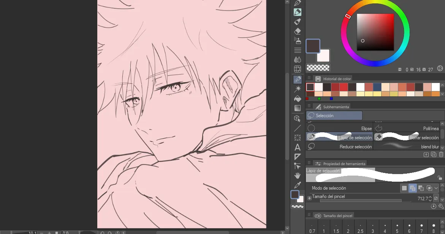Viewport: 445px width, 234px height.
Task: Select the Gradient tool
Action: coord(298,108)
